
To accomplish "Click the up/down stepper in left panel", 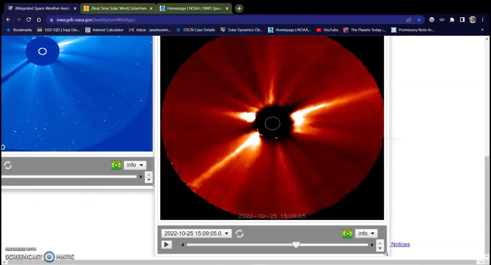I will 149,177.
